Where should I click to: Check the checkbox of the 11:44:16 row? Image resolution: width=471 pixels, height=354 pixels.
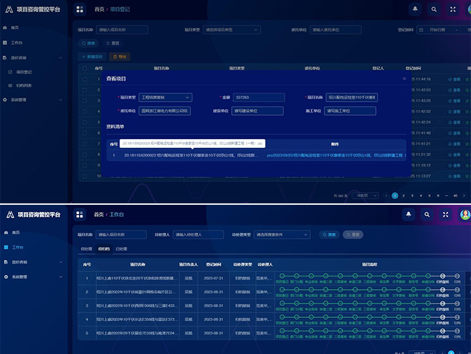click(x=84, y=79)
